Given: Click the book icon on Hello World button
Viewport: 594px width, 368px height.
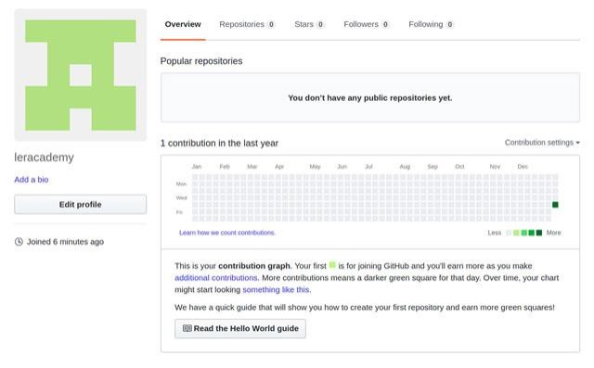Looking at the screenshot, I should 187,328.
